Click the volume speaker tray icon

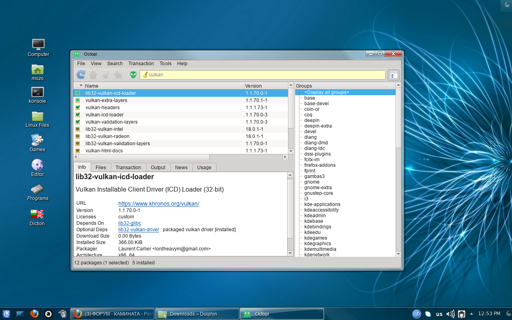coord(450,314)
